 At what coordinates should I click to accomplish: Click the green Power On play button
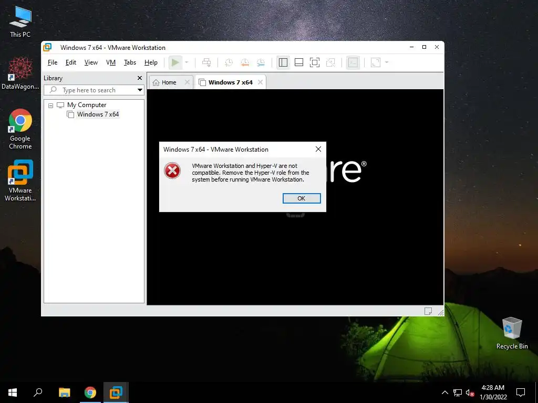tap(175, 62)
